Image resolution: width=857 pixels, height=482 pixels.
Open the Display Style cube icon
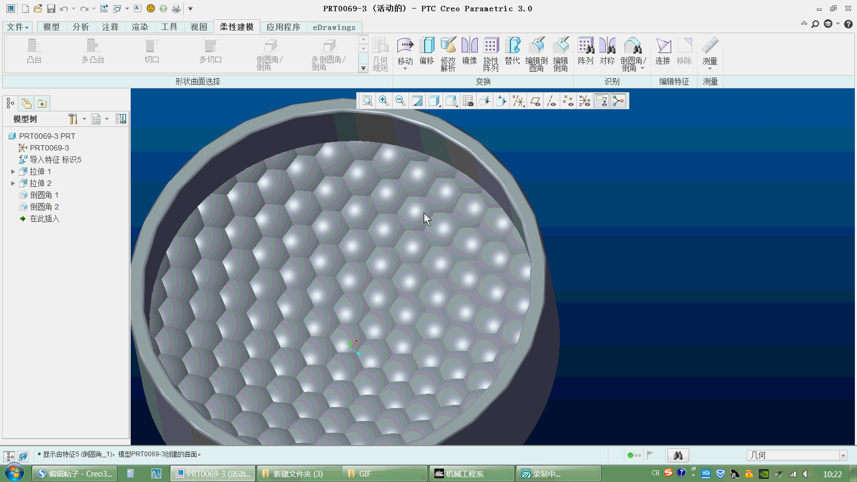(x=434, y=101)
